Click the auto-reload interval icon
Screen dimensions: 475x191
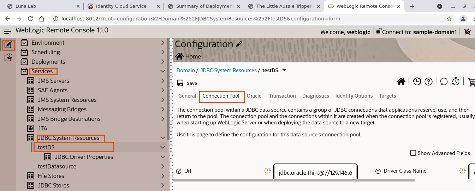click(x=456, y=81)
